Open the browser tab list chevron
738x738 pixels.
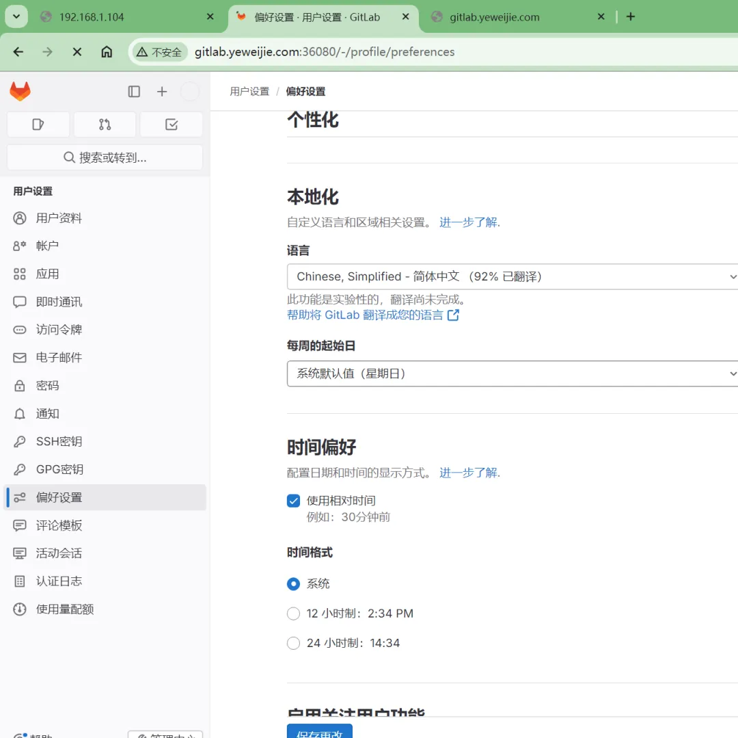[16, 16]
